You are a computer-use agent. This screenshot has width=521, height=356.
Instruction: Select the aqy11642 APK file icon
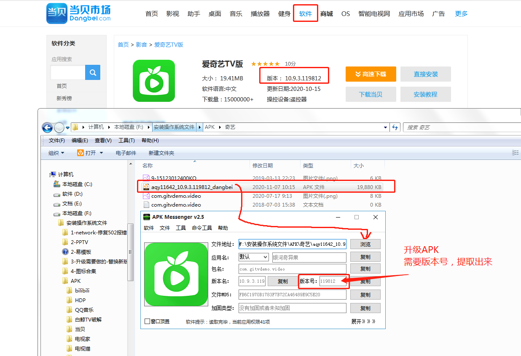pyautogui.click(x=146, y=187)
